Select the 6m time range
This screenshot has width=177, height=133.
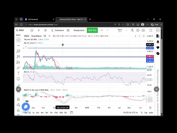pos(38,113)
